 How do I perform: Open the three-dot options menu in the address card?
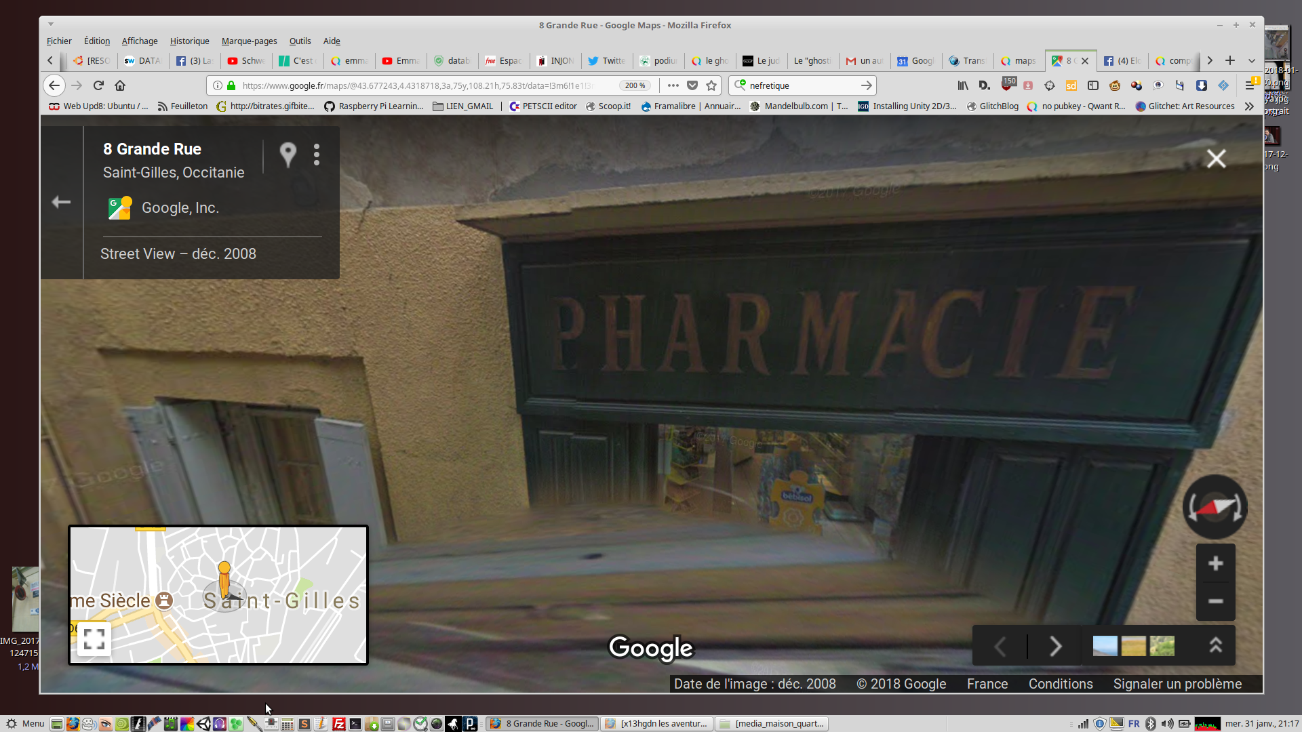click(x=317, y=155)
